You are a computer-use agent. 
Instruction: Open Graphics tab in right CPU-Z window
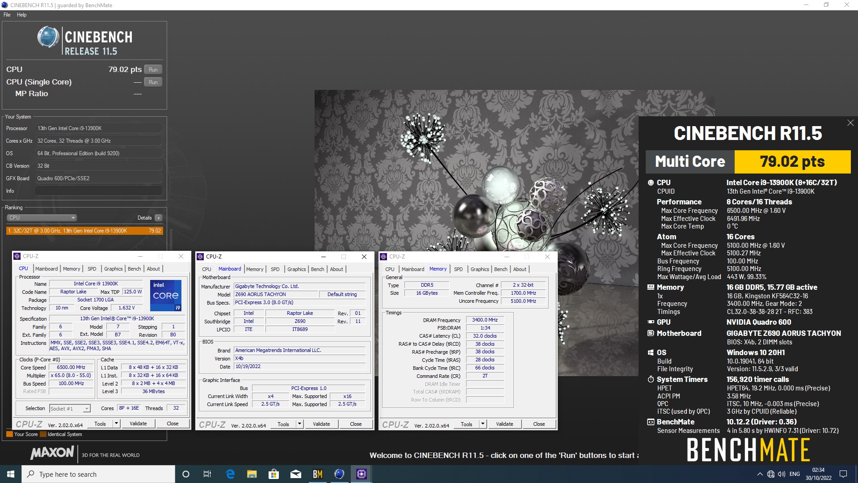(x=479, y=269)
